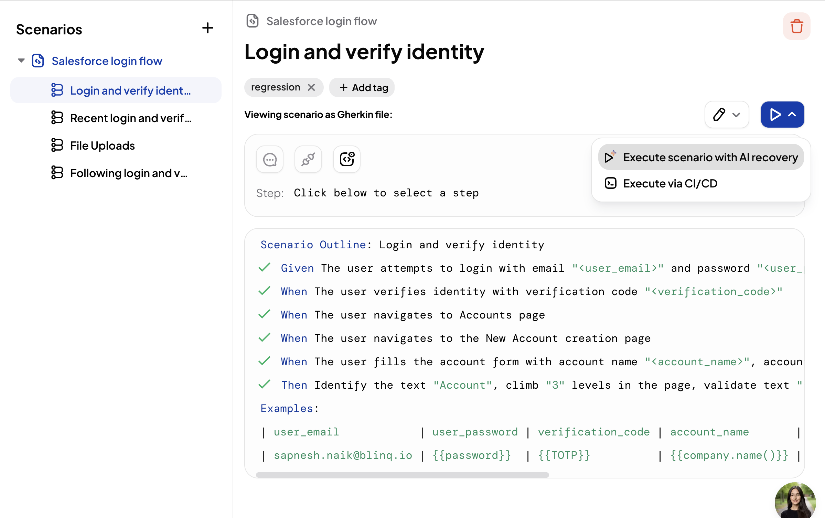825x518 pixels.
Task: Open Recent login and verif… scenario
Action: point(130,118)
